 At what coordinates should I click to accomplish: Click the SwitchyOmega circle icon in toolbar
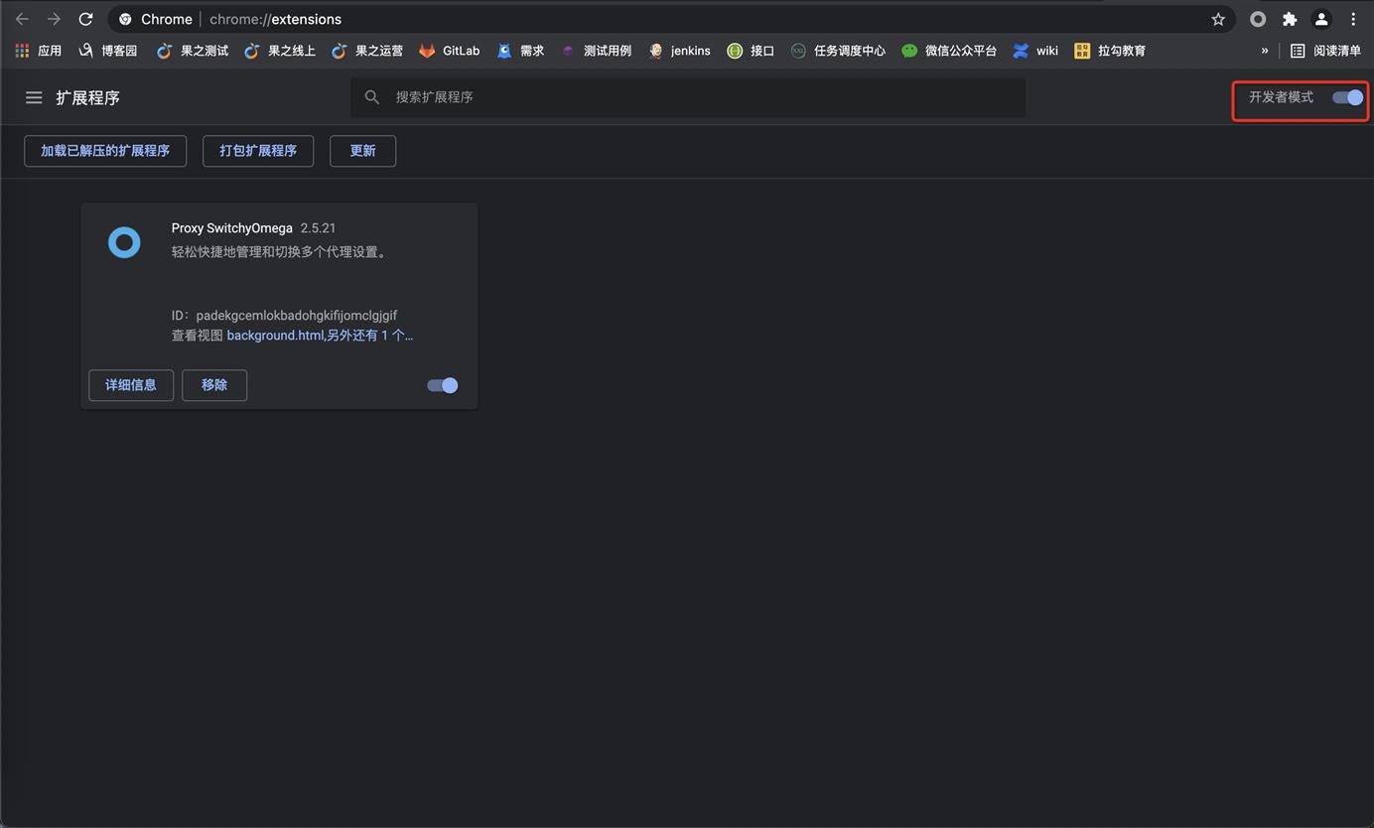pyautogui.click(x=1258, y=19)
